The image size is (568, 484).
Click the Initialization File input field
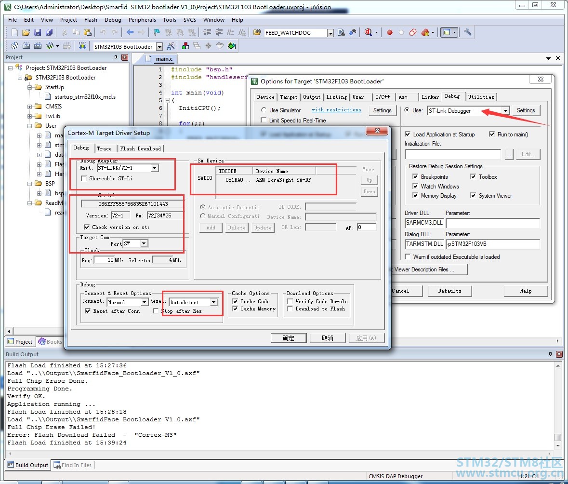[453, 154]
